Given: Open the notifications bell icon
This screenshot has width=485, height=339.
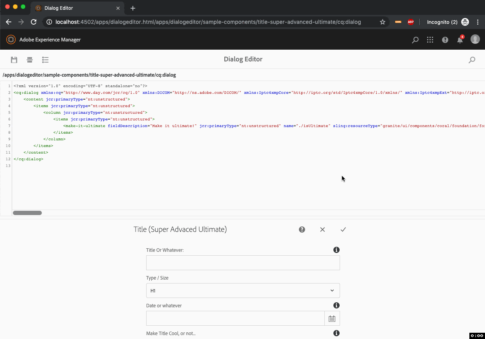Looking at the screenshot, I should point(460,39).
